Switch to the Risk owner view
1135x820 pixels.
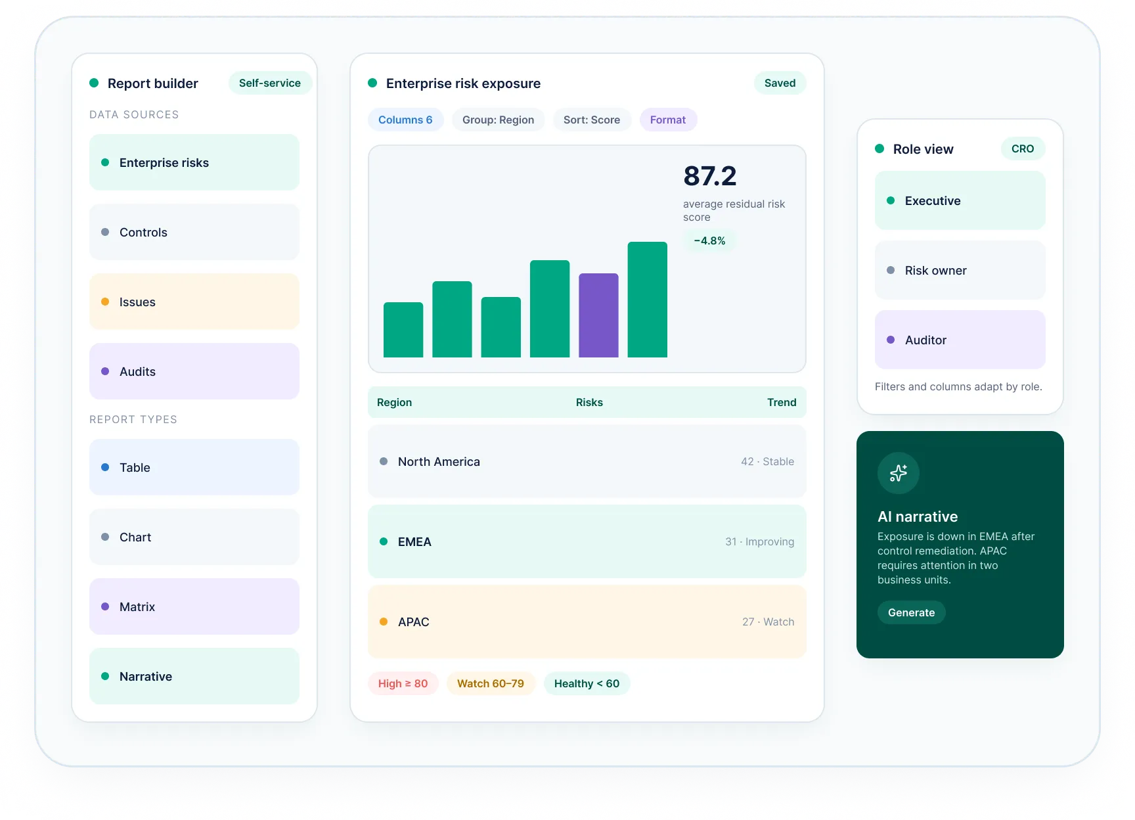(960, 270)
